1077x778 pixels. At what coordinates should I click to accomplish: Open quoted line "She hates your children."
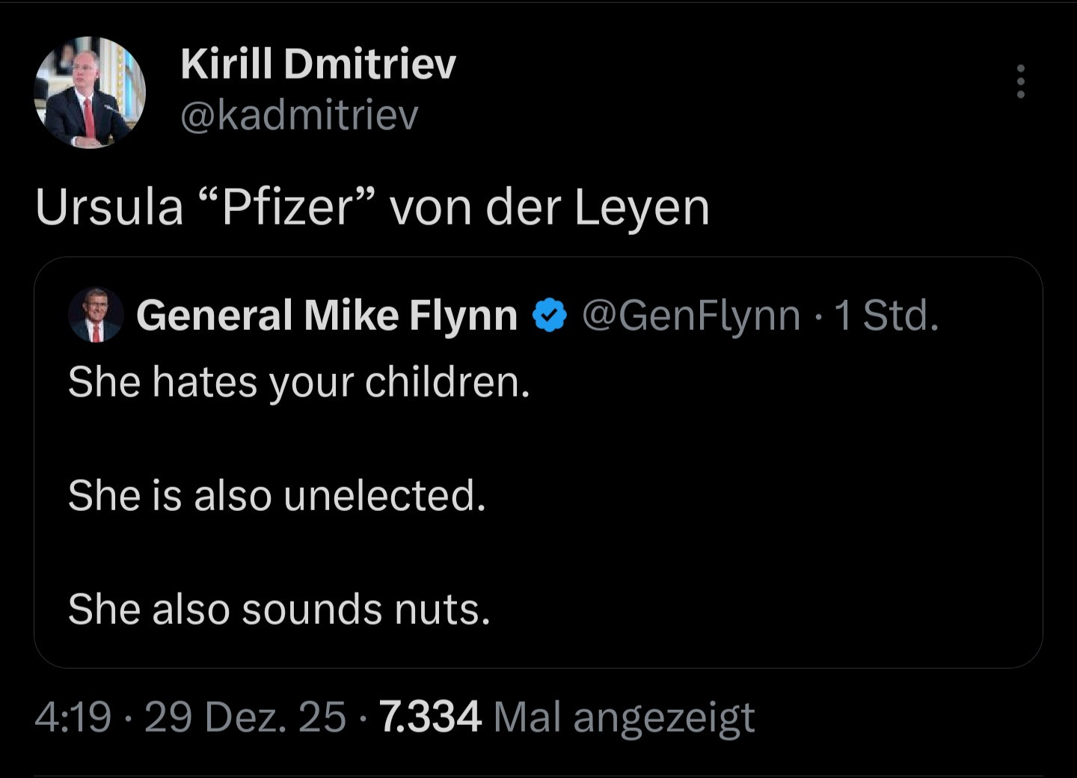(298, 382)
